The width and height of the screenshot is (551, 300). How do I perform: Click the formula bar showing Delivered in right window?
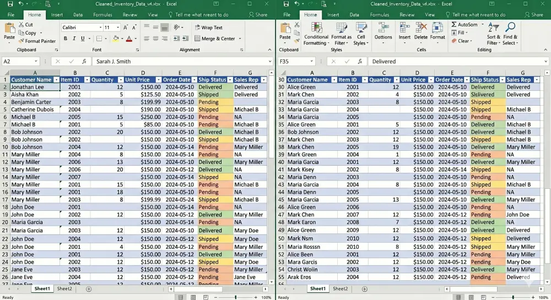point(458,62)
